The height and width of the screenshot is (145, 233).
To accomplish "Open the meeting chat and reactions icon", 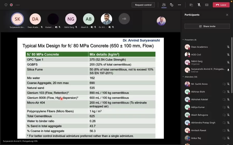I will (171, 5).
